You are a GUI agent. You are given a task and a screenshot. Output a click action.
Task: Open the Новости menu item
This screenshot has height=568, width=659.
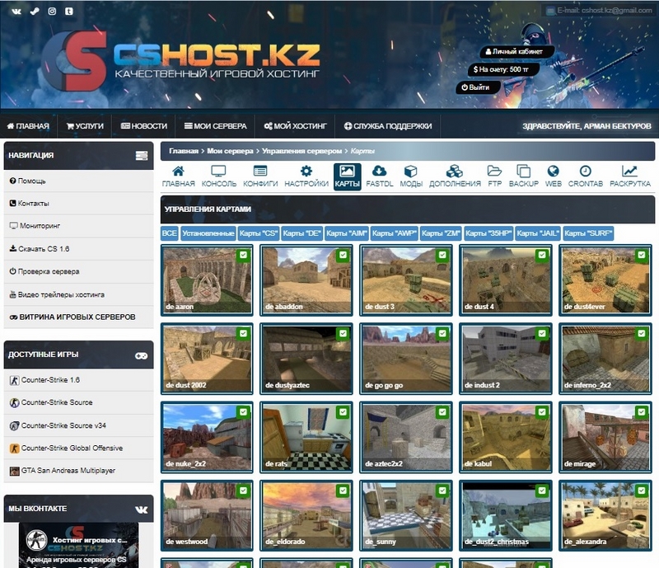click(x=144, y=126)
